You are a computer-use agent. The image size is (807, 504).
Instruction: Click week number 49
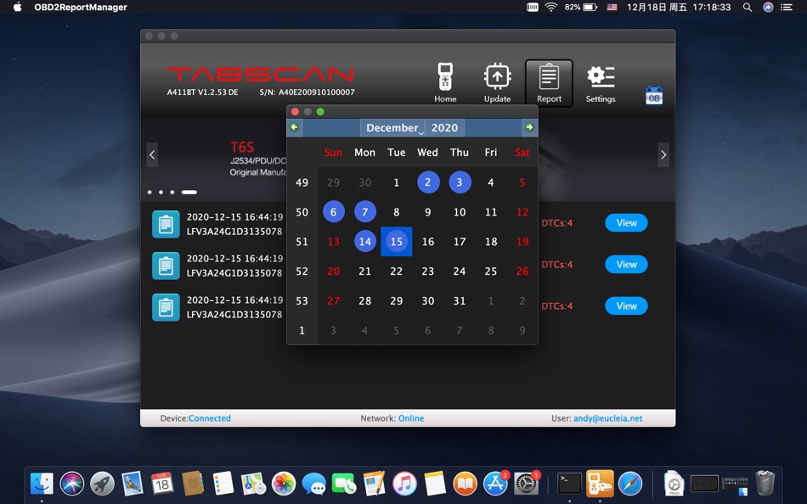(x=302, y=182)
